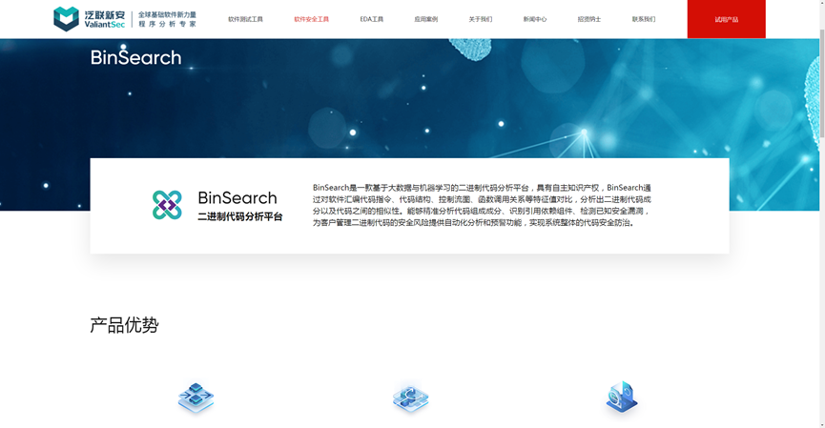Viewport: 825px width, 428px height.
Task: Click the 产品优势 section heading
Action: coord(124,325)
